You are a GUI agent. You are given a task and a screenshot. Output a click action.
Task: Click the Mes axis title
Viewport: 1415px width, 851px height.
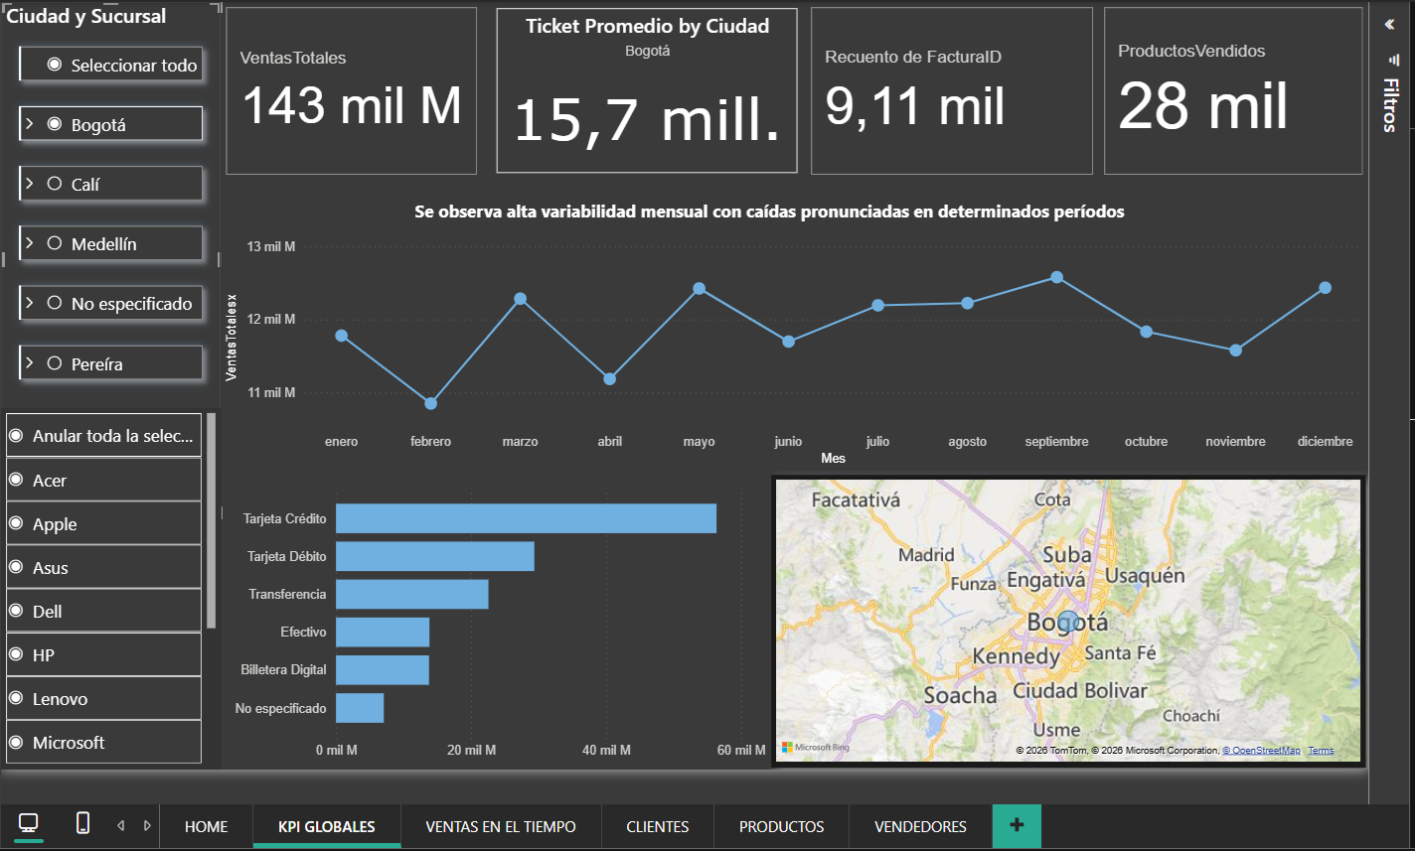833,458
